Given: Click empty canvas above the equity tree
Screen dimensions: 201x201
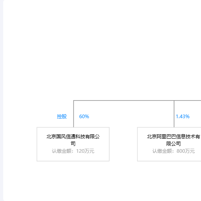Looking at the screenshot, I should coord(102,49).
